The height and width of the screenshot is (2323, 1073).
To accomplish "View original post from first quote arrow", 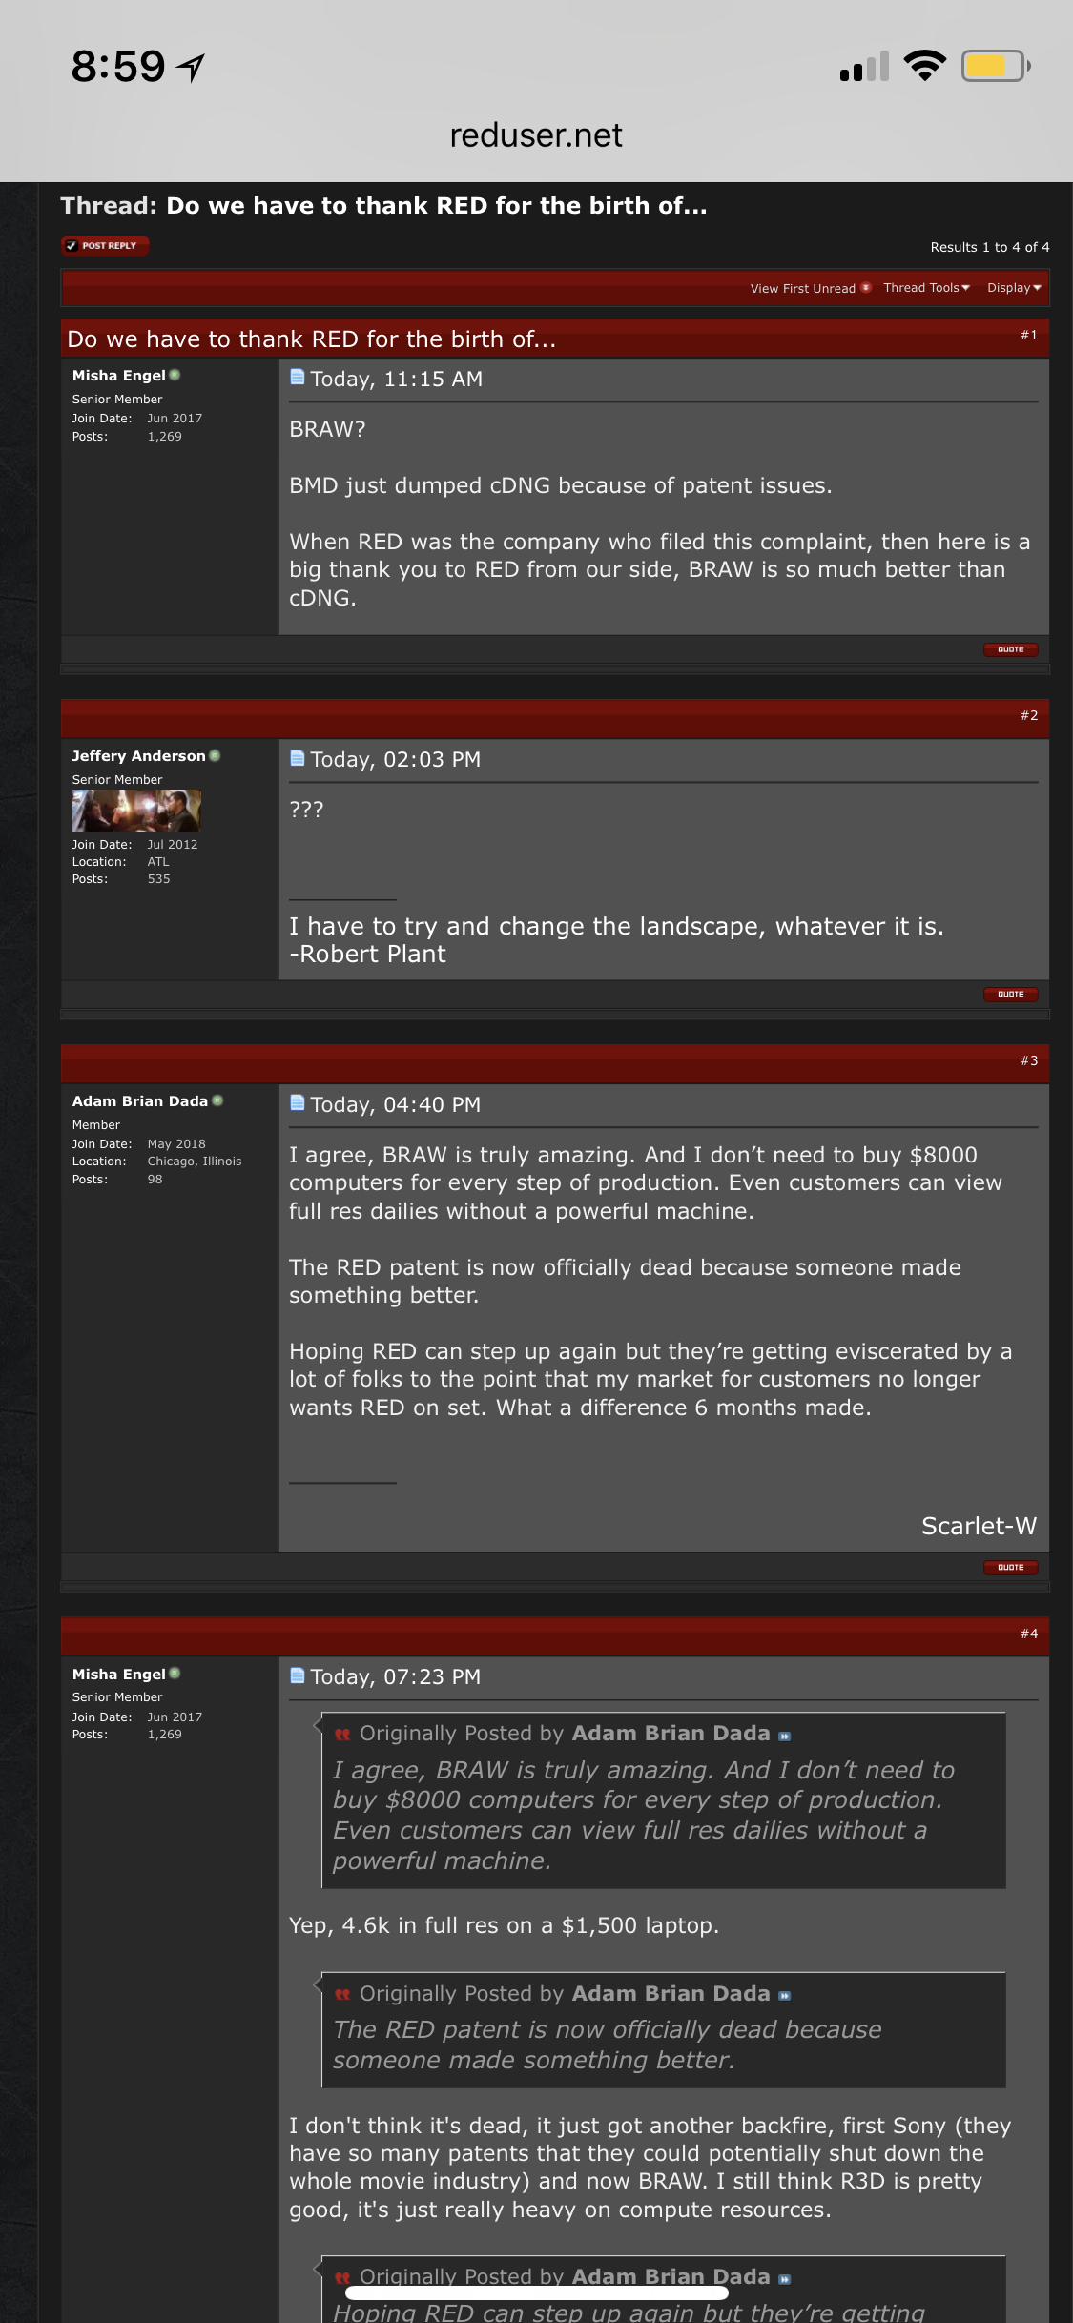I will click(784, 1737).
